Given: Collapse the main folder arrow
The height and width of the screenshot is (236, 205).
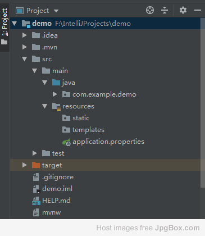Looking at the screenshot, I should [x=35, y=71].
